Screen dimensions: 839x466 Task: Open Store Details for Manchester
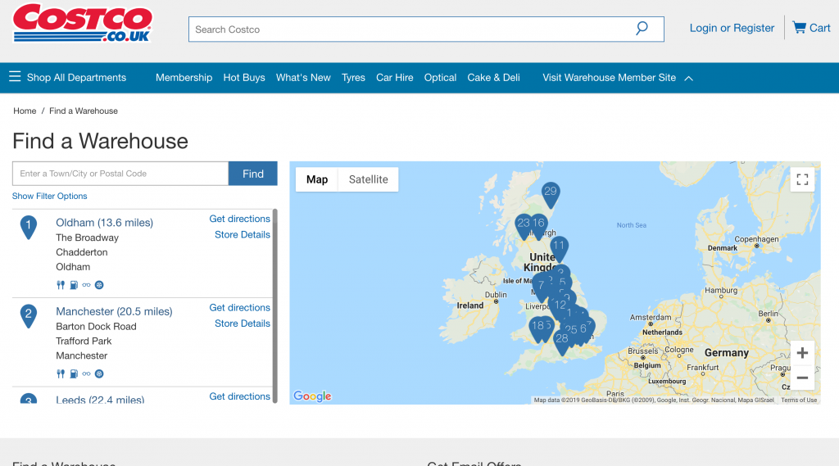(x=243, y=323)
